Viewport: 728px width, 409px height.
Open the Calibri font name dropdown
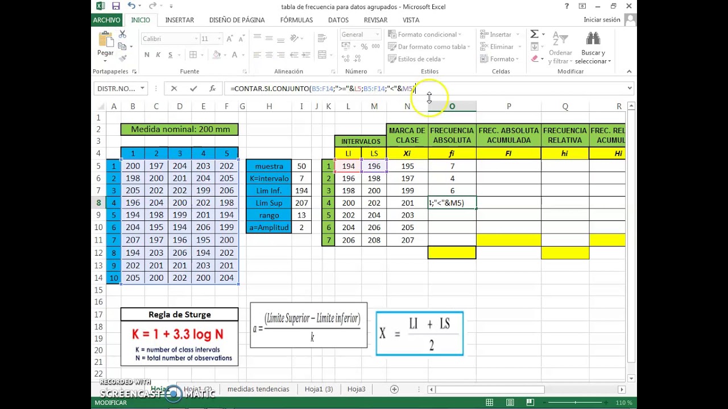click(x=196, y=39)
